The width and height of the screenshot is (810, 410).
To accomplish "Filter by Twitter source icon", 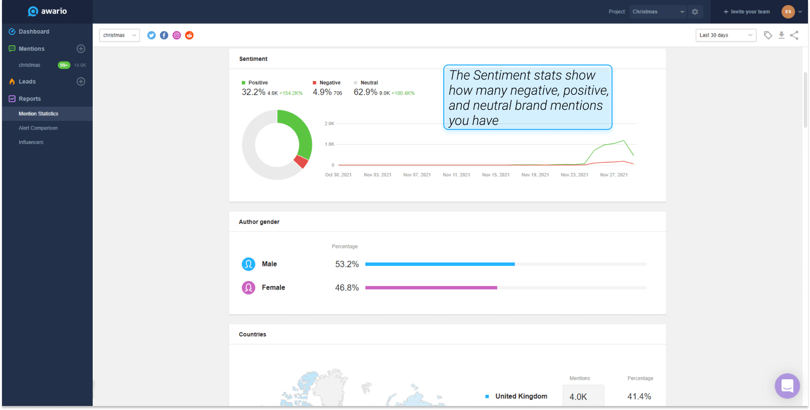I will tap(151, 35).
